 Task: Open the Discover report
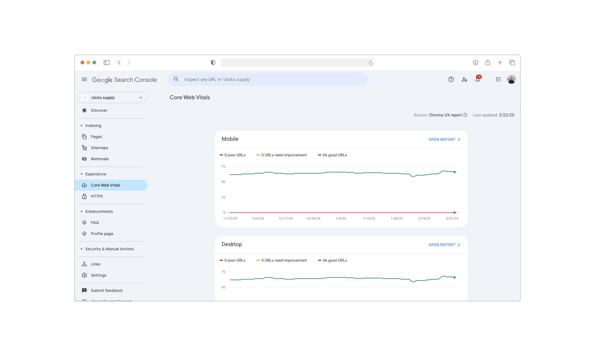[99, 110]
